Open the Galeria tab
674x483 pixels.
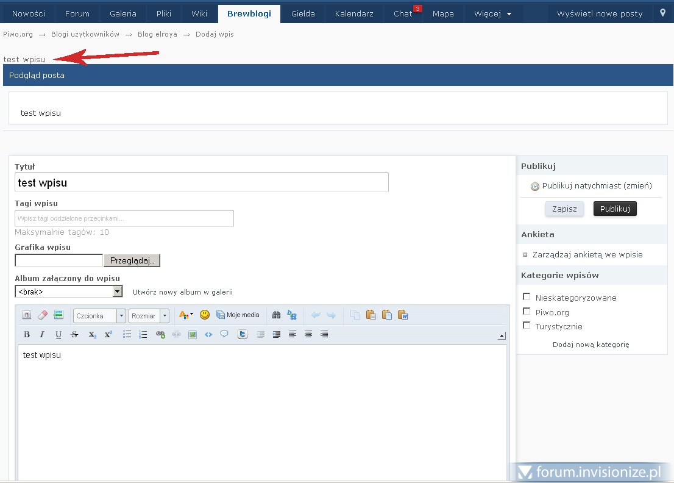click(x=123, y=13)
